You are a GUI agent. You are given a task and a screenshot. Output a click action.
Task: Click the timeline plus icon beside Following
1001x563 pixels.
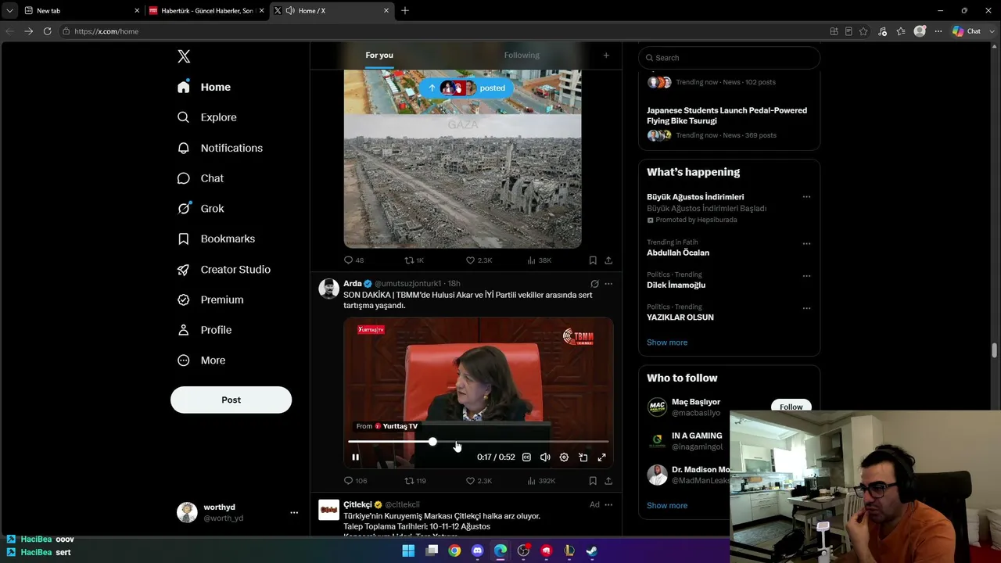(606, 56)
